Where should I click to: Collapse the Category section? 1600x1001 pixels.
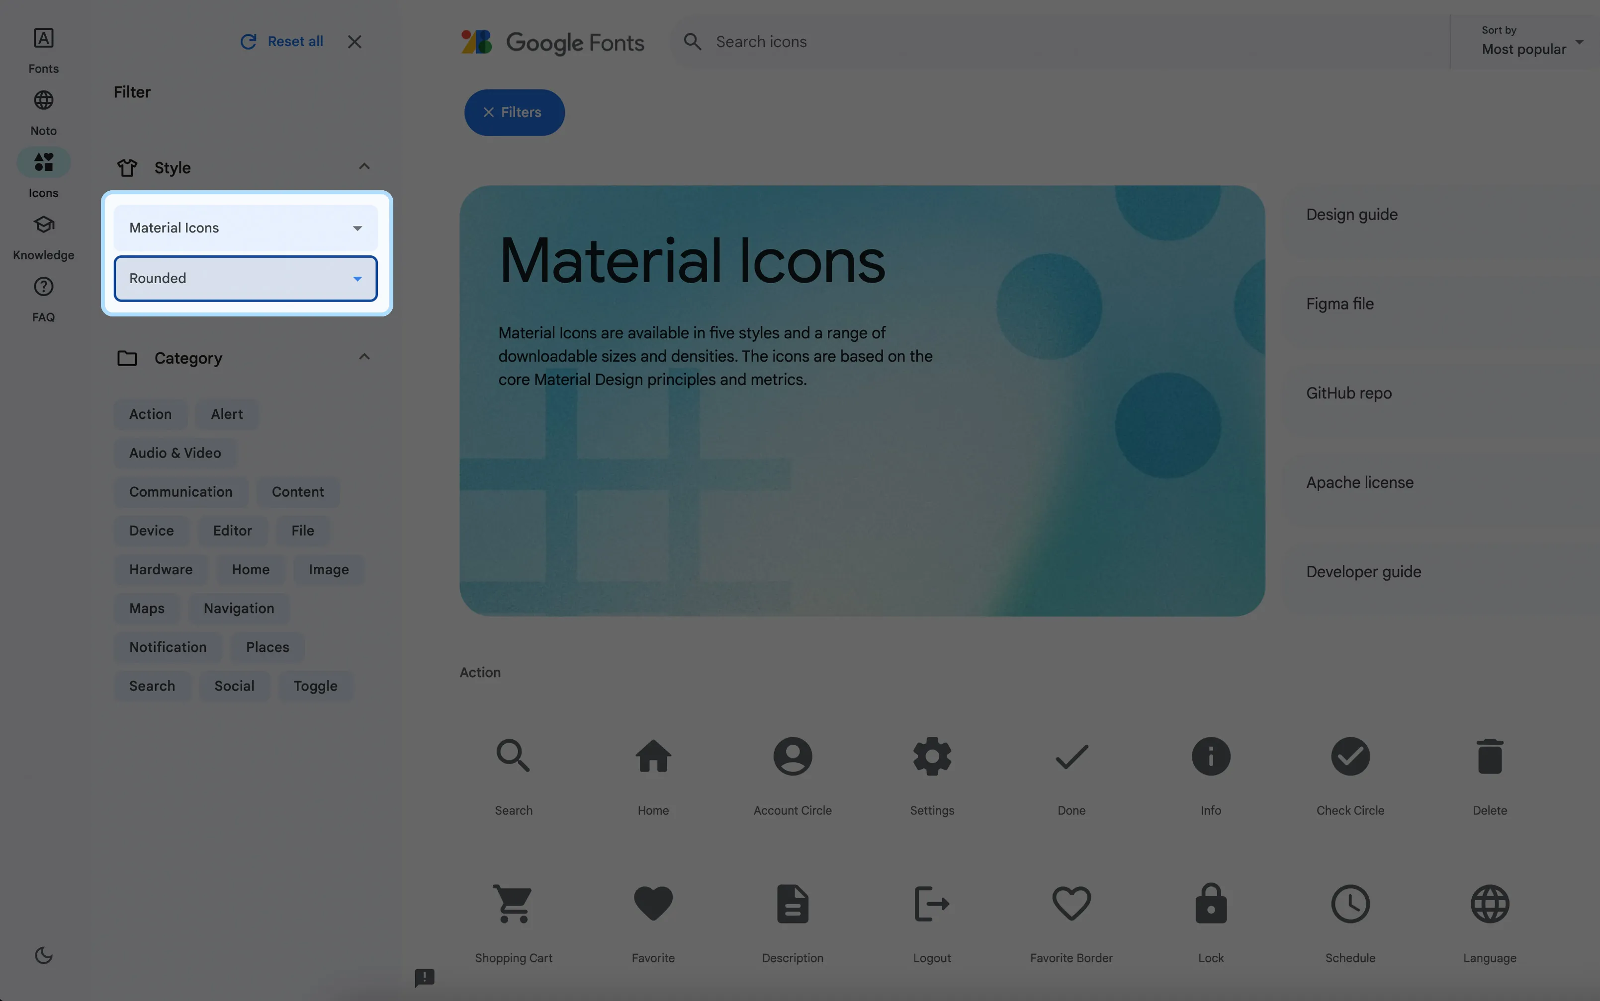click(x=364, y=358)
